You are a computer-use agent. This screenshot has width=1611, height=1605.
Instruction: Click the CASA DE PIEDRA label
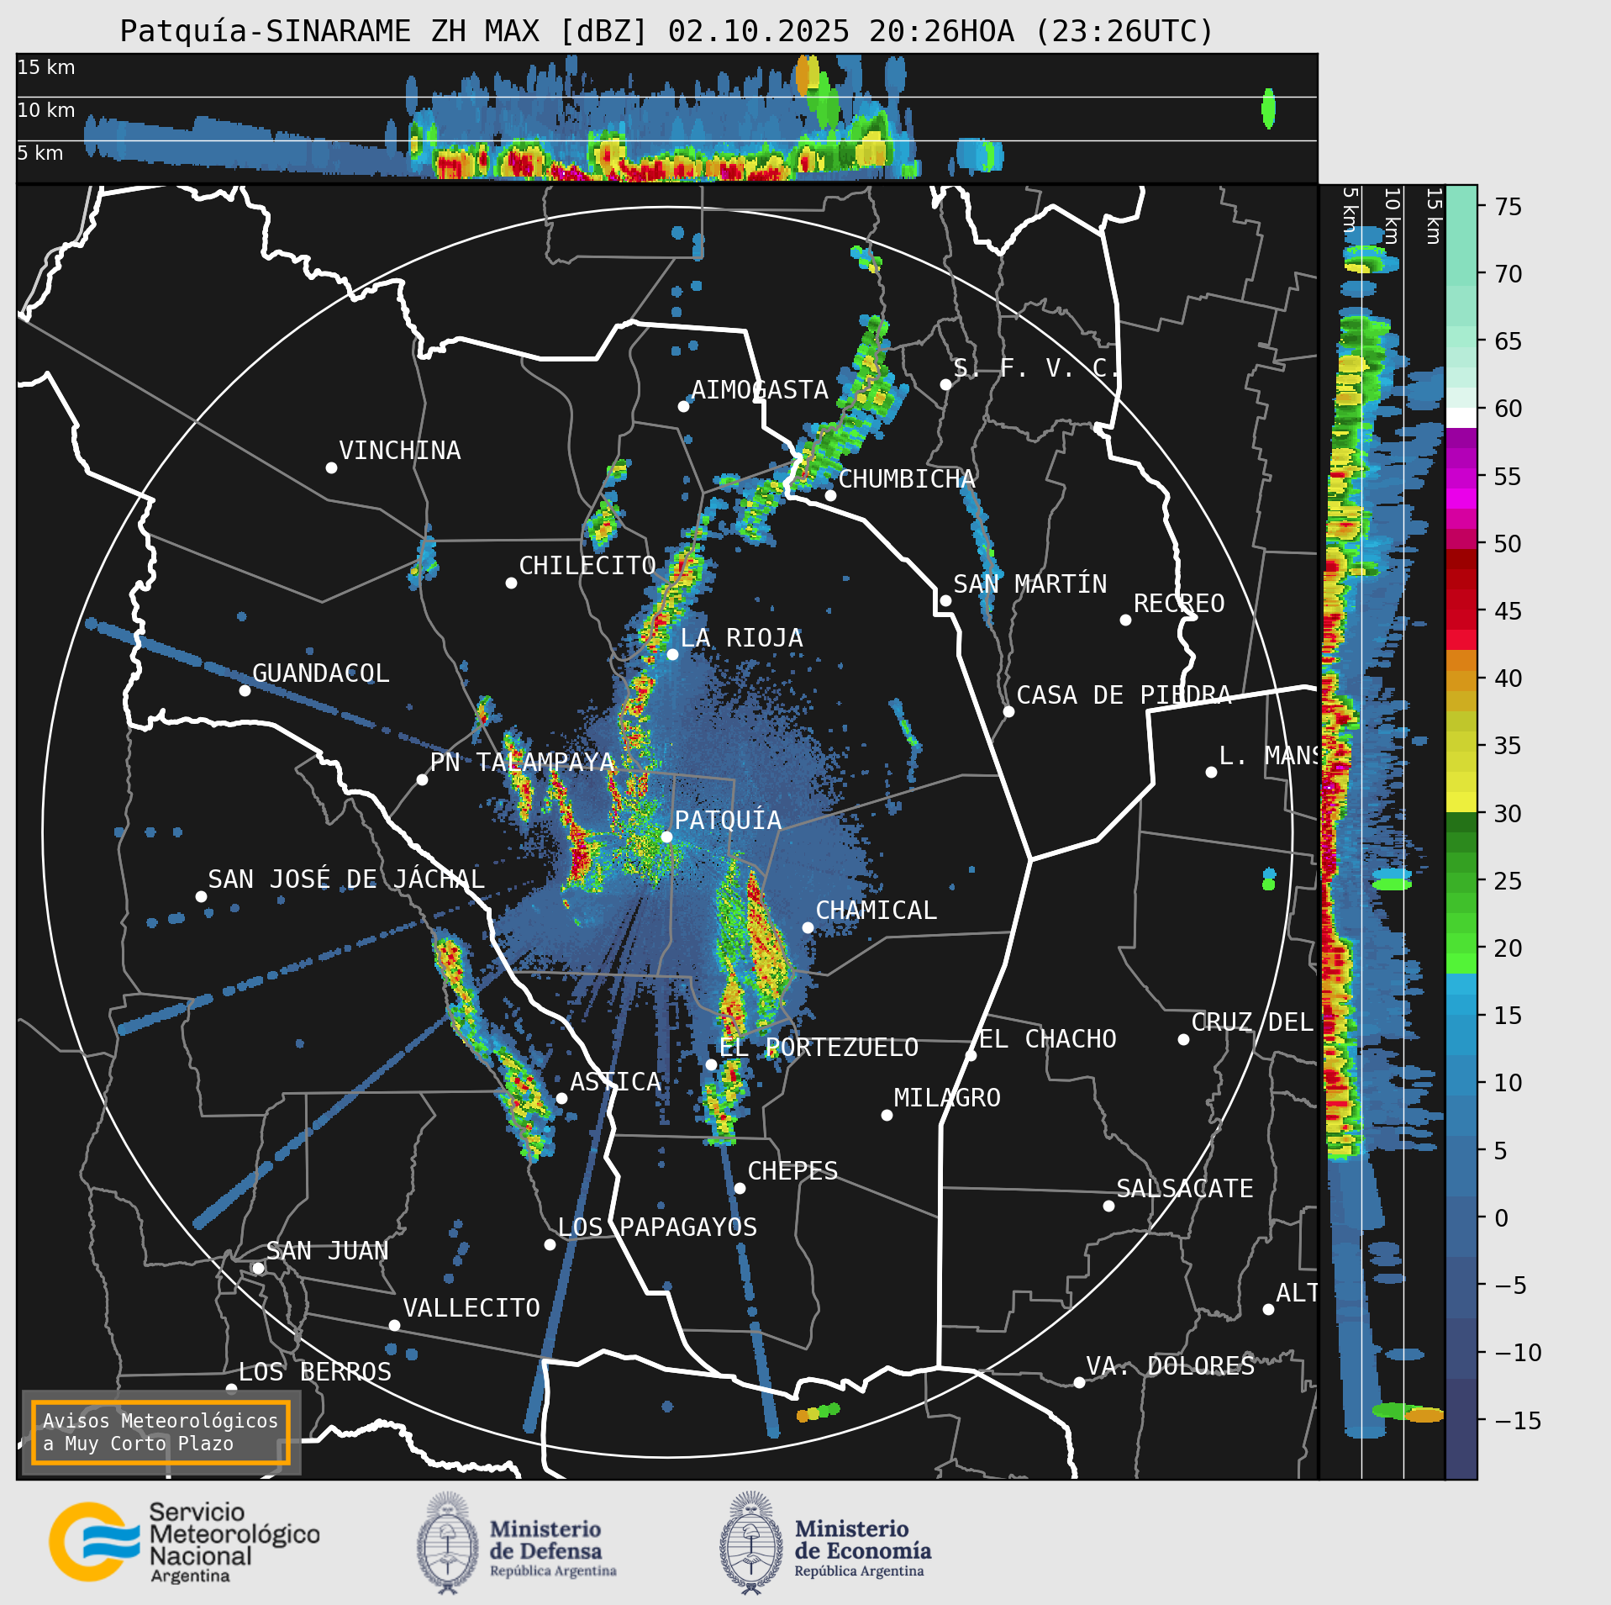point(1124,694)
